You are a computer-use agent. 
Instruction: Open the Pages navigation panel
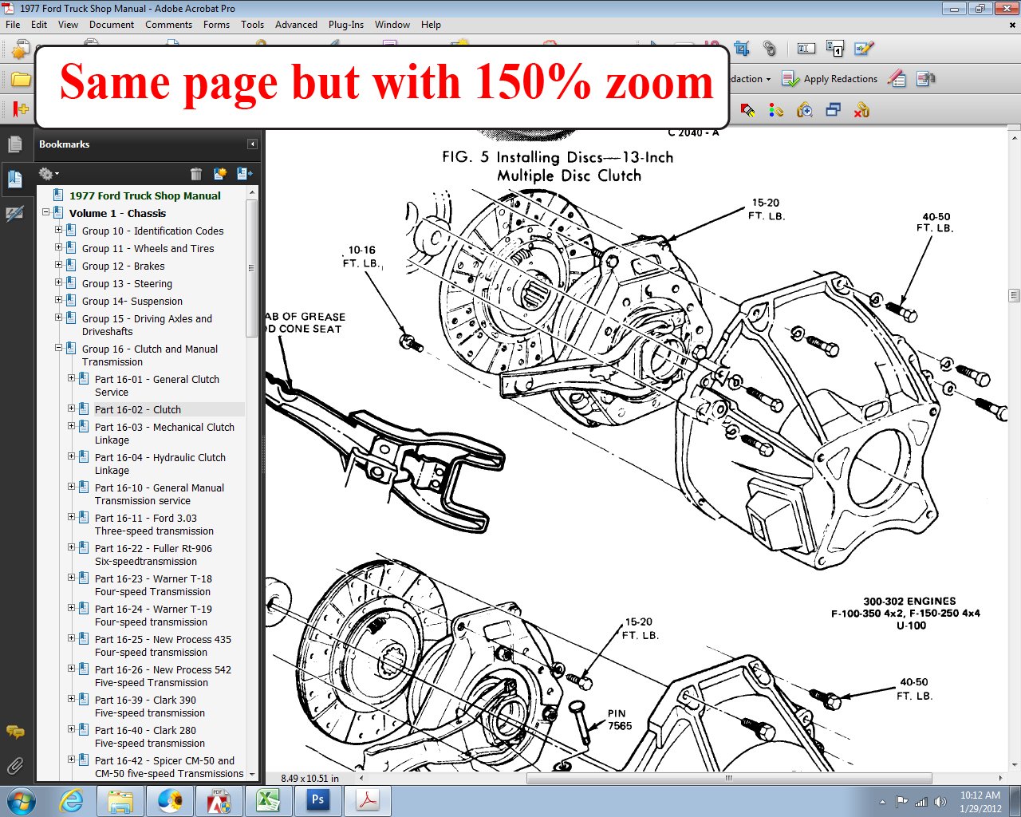[14, 144]
